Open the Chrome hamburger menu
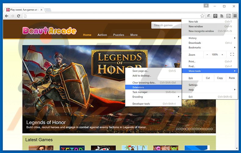 point(235,16)
